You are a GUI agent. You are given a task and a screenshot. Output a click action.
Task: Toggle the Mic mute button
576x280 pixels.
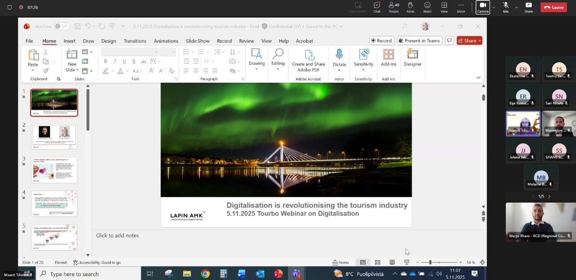(x=506, y=7)
